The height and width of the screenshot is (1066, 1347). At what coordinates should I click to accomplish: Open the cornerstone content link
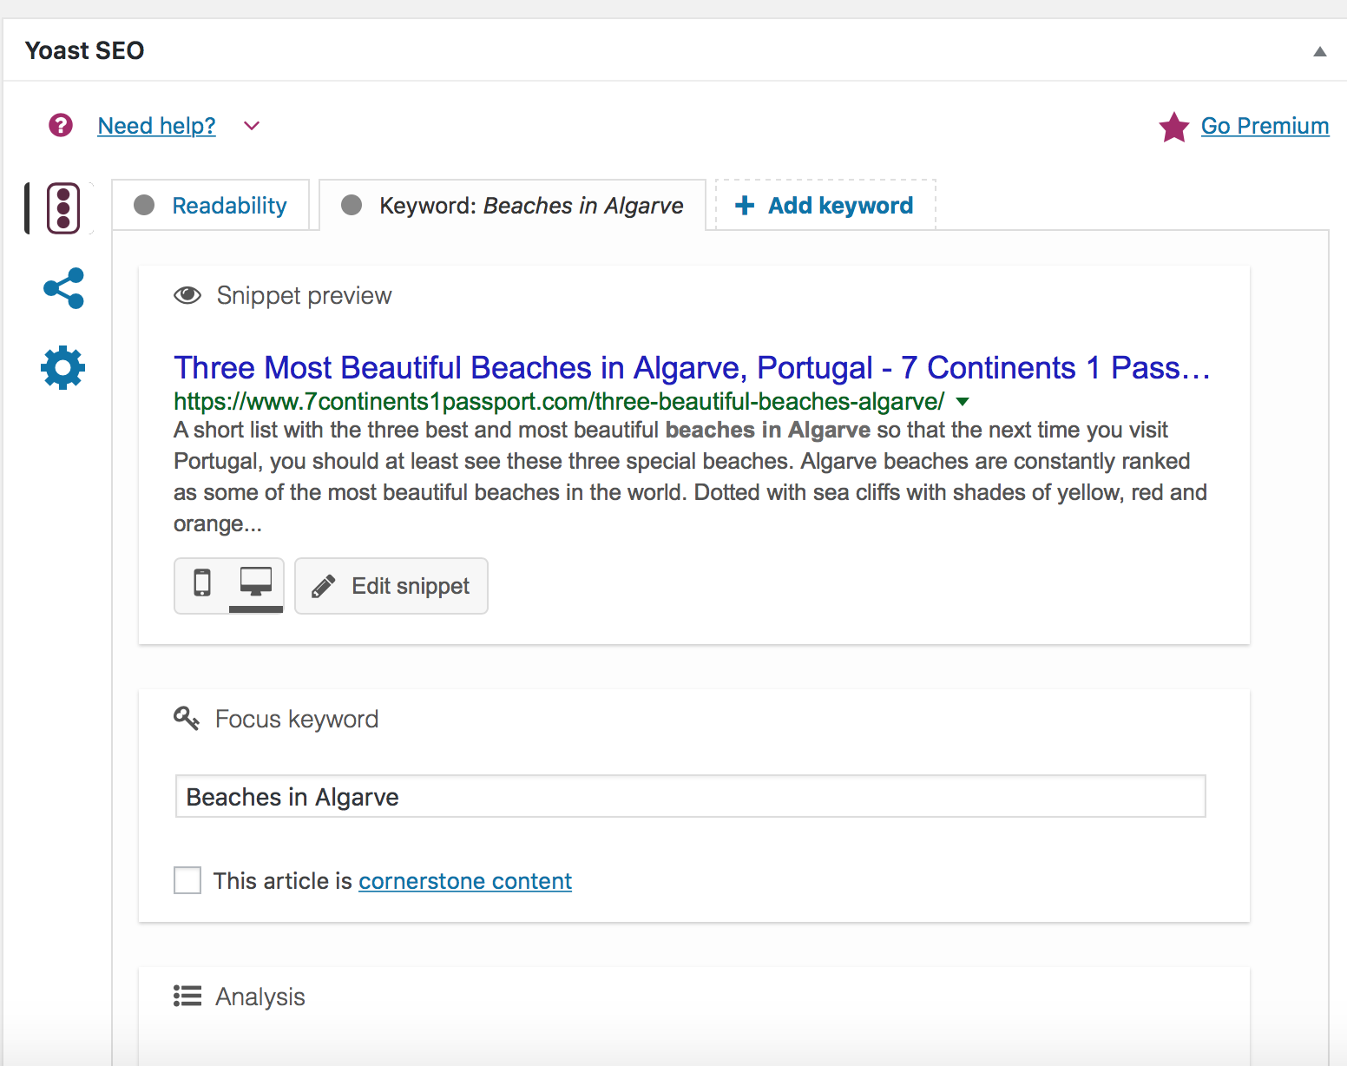[x=465, y=881]
